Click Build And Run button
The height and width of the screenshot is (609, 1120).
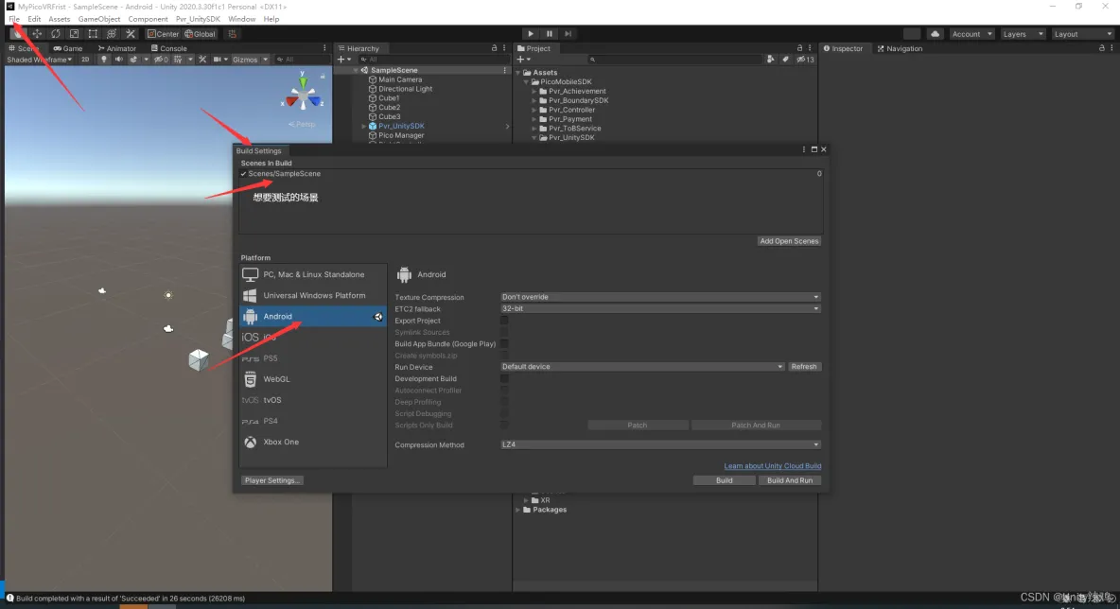[x=789, y=480]
